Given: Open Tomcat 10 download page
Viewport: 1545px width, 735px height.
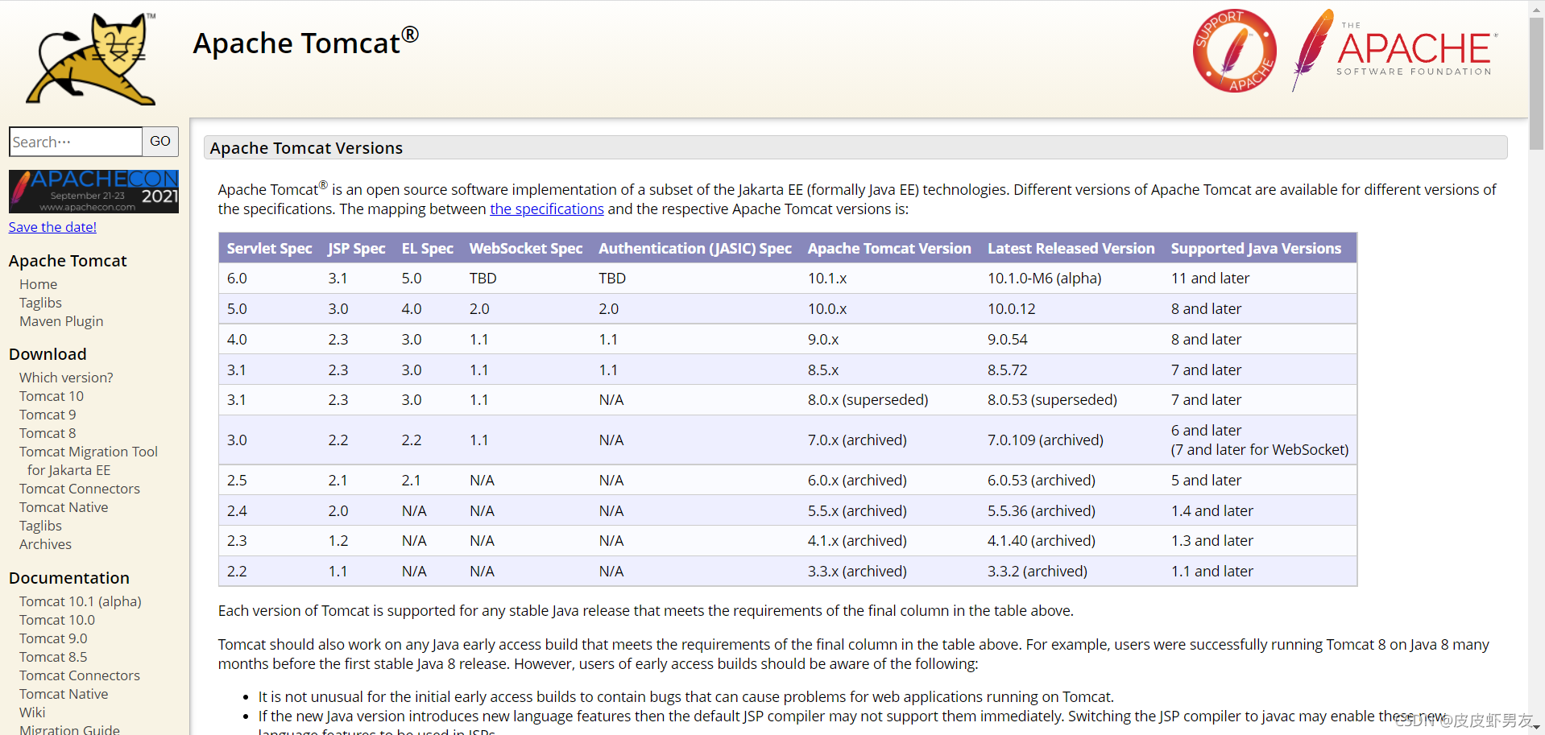Looking at the screenshot, I should (x=52, y=396).
